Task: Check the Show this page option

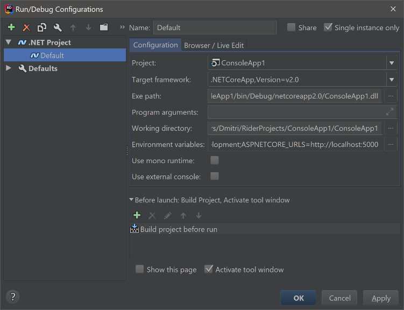Action: pyautogui.click(x=139, y=269)
